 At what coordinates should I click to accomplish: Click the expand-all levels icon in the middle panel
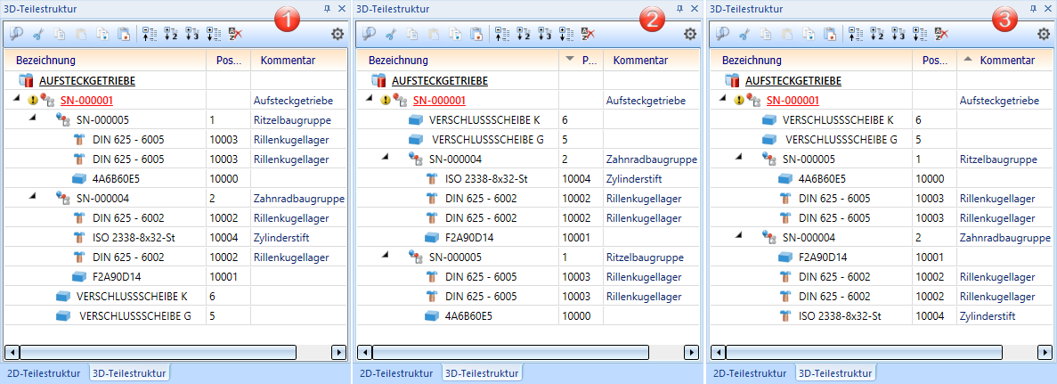point(566,34)
